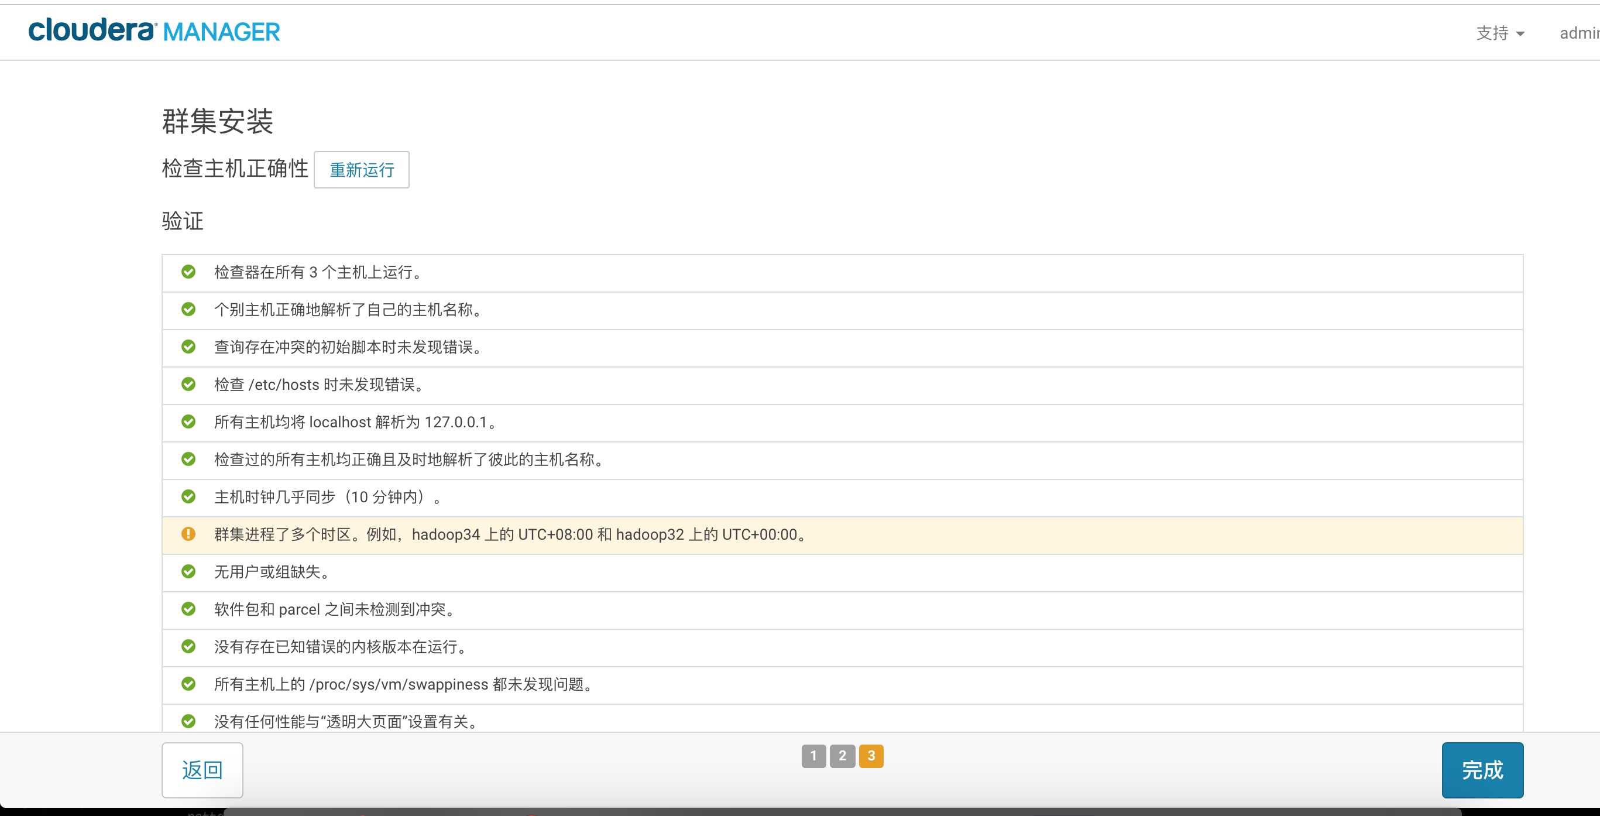1600x816 pixels.
Task: Click the 重新运行 button
Action: (x=362, y=170)
